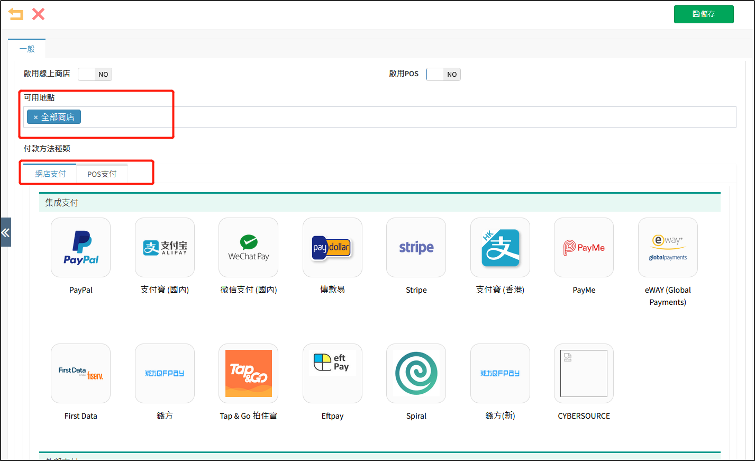Select the WeChat Pay icon
The height and width of the screenshot is (461, 755).
(x=248, y=247)
